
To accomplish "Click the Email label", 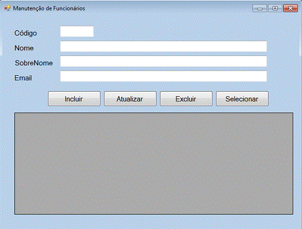I will pyautogui.click(x=23, y=78).
